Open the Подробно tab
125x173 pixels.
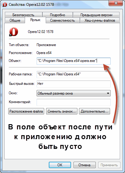[x=57, y=15]
